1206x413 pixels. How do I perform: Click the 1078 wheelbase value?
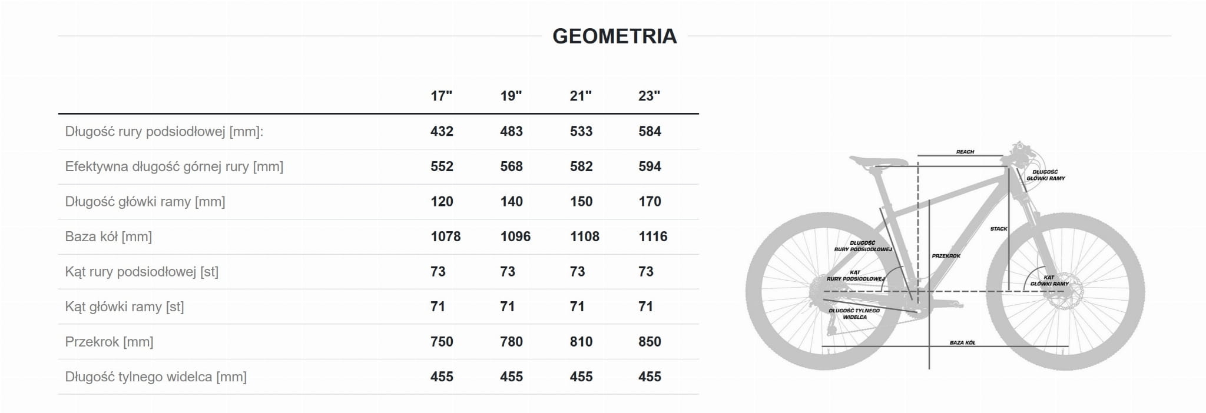(445, 237)
